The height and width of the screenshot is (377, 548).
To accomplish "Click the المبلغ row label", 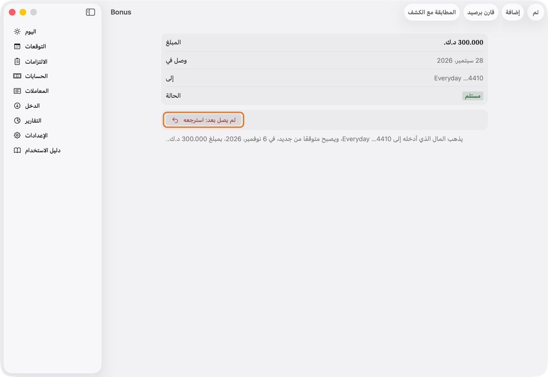I will 173,42.
